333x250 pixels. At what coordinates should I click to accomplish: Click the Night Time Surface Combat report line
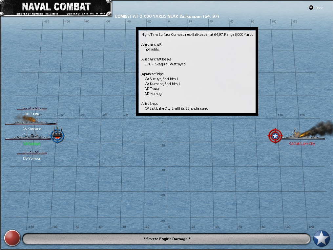coord(197,34)
